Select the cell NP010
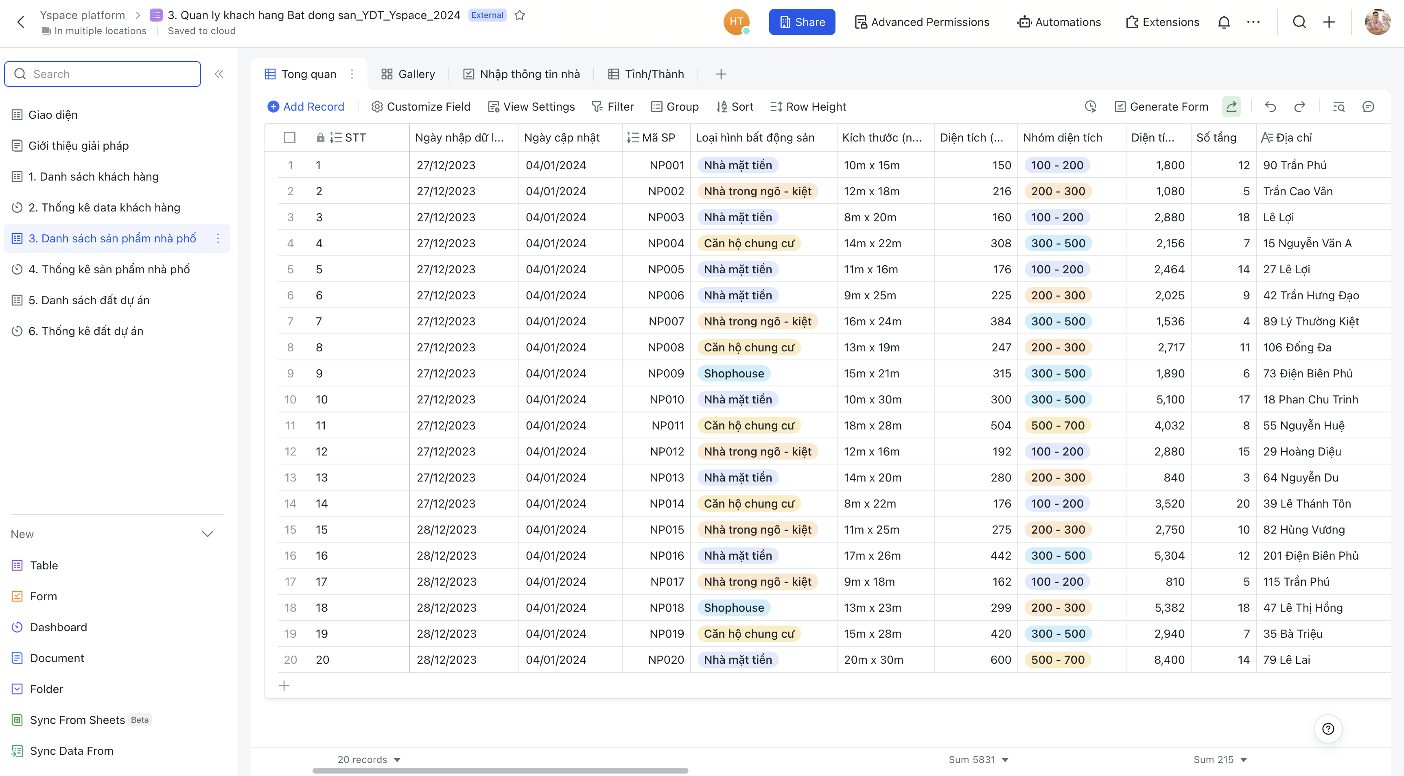 [x=656, y=400]
